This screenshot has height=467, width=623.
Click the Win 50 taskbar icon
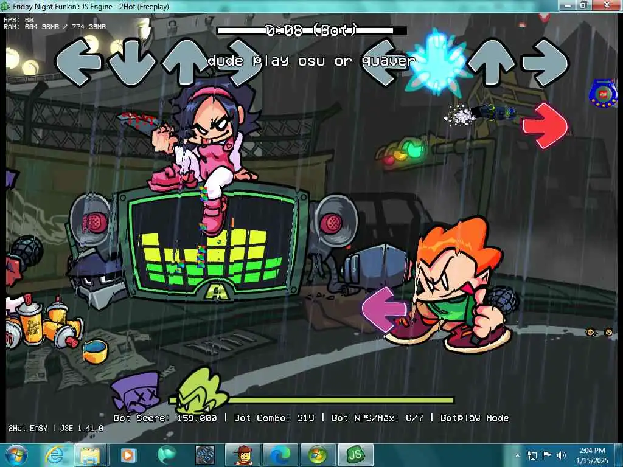click(204, 455)
